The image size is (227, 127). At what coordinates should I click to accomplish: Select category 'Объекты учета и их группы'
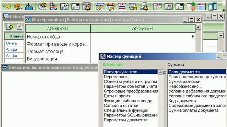pos(131,81)
